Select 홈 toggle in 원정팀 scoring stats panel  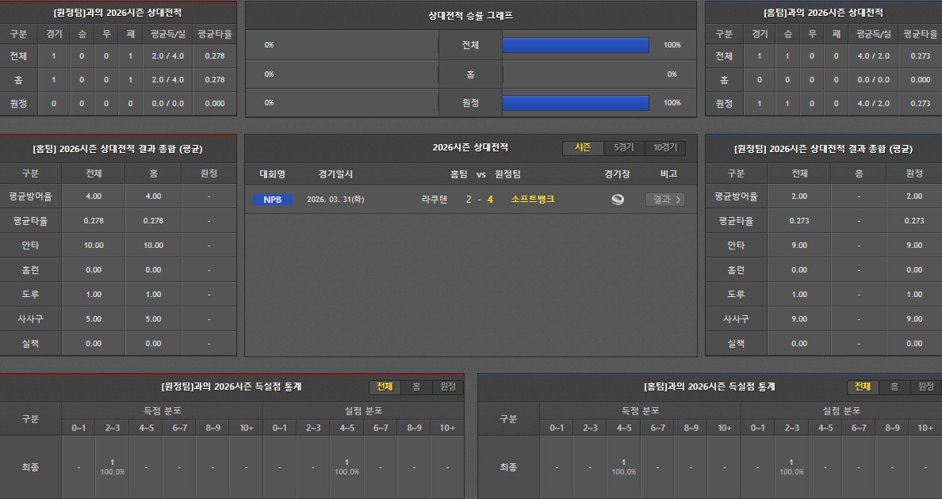416,387
